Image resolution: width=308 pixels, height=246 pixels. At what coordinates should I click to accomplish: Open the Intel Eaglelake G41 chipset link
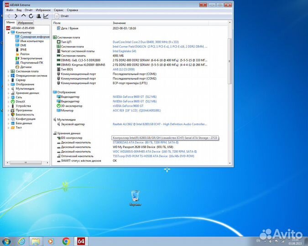pyautogui.click(x=124, y=51)
